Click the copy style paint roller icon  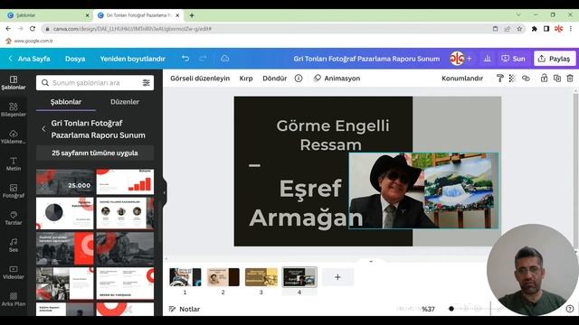(500, 79)
